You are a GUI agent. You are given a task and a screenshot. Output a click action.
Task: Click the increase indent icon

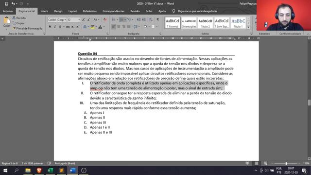tap(144, 19)
